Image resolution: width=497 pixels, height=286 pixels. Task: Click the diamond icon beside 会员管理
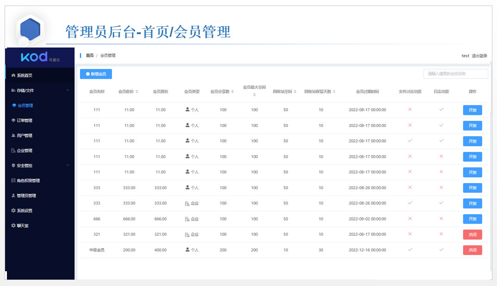pos(14,105)
